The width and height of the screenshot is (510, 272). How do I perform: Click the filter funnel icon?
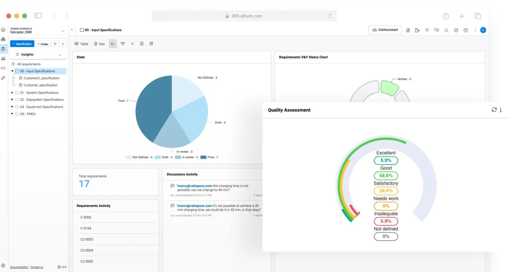tap(55, 44)
